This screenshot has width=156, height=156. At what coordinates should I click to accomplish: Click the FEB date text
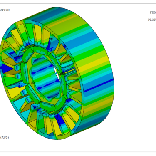[153, 12]
